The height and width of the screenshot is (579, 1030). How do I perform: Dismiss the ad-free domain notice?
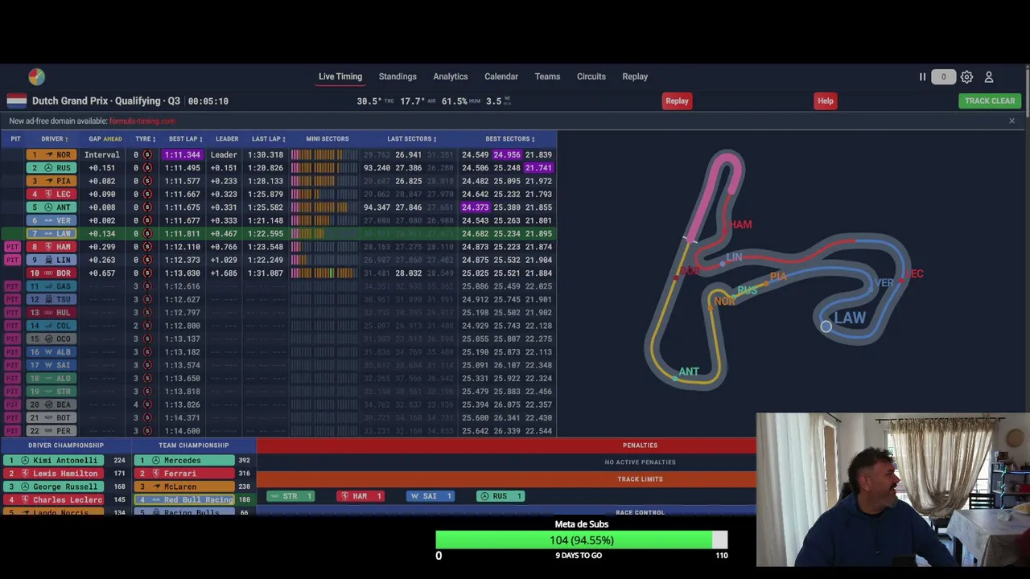[1011, 121]
